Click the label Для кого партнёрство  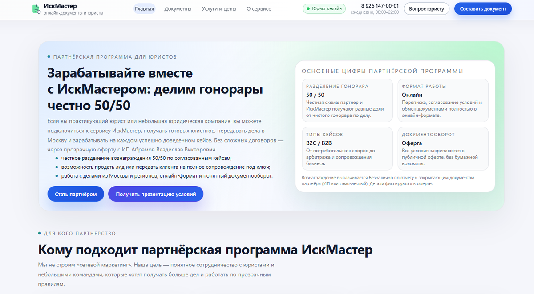[x=80, y=234]
